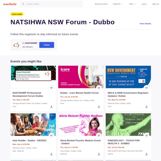This screenshot has height=161, width=161.
Task: Share the Kinesiology Touch for Health event
Action: (x=147, y=154)
